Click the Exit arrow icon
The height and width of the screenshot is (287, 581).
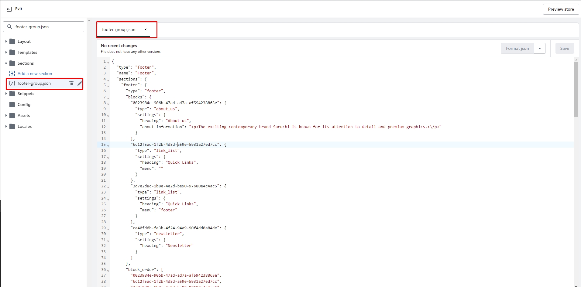(9, 9)
